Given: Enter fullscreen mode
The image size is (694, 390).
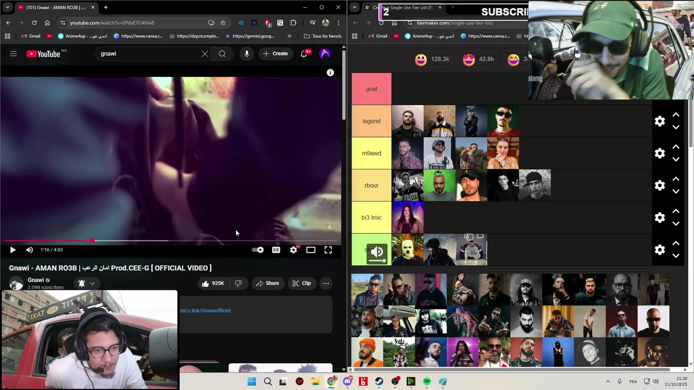Looking at the screenshot, I should coord(328,250).
